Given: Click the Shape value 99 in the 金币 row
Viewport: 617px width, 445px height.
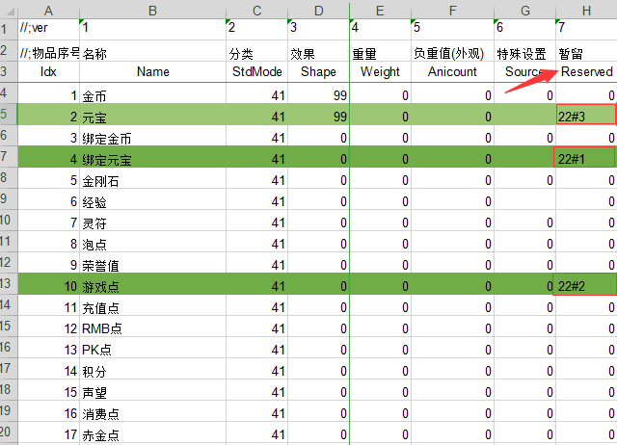Looking at the screenshot, I should pos(317,94).
